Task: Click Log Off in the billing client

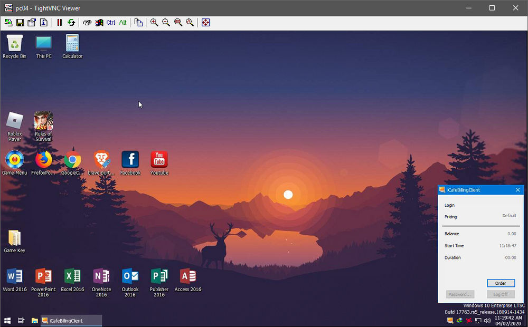Action: (x=501, y=294)
